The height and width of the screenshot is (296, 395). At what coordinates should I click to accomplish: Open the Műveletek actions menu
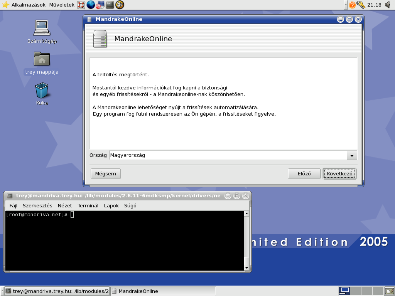62,5
